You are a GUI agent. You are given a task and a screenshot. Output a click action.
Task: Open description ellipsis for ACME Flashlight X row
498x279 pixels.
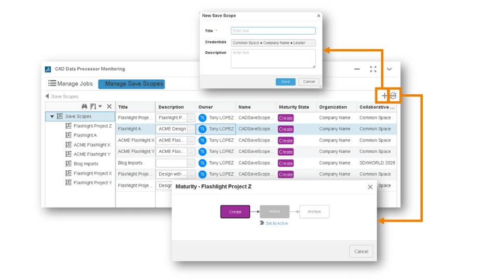click(191, 140)
